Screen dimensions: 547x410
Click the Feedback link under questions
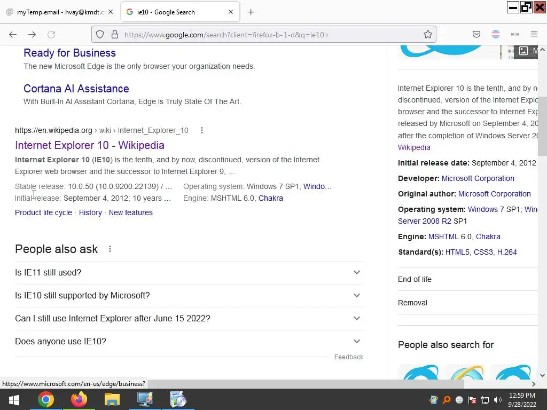pyautogui.click(x=349, y=357)
